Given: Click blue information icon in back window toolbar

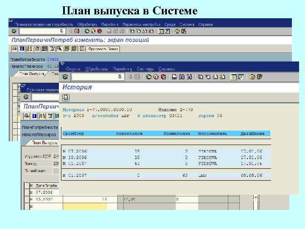Looking at the screenshot, I should (x=22, y=49).
